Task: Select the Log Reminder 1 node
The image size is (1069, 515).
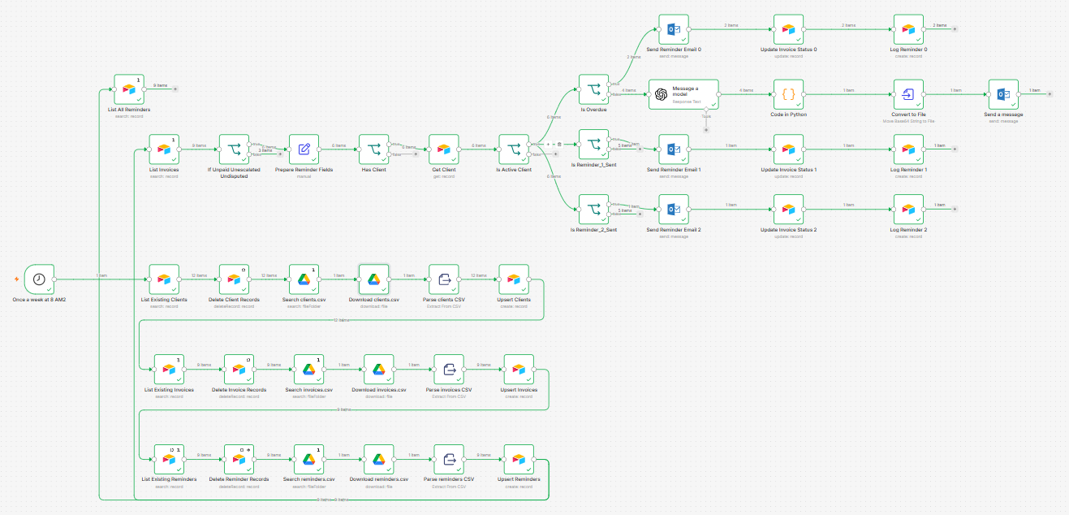Action: click(907, 149)
